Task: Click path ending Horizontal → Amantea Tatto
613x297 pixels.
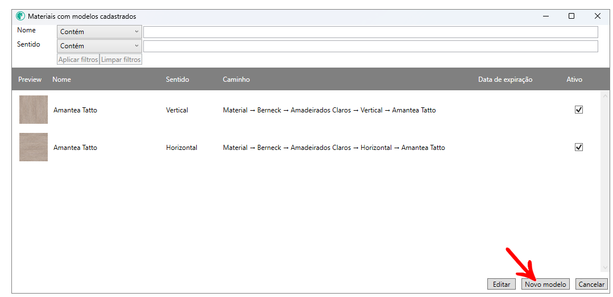Action: tap(334, 148)
